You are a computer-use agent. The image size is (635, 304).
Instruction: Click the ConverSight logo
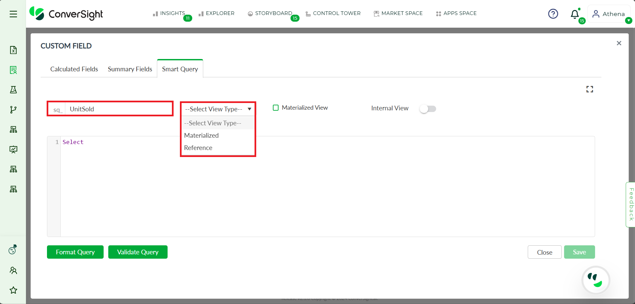click(66, 14)
